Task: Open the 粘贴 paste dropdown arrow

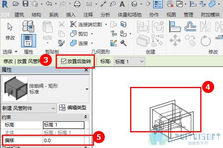Action: click(x=47, y=43)
